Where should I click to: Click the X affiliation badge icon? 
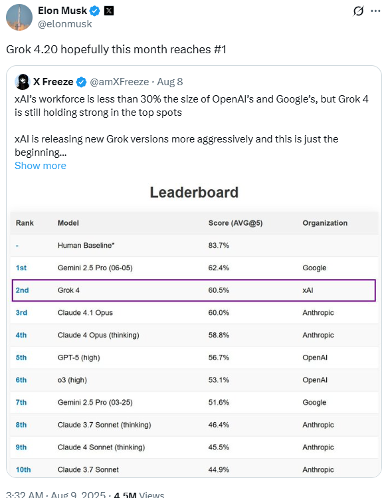[109, 11]
